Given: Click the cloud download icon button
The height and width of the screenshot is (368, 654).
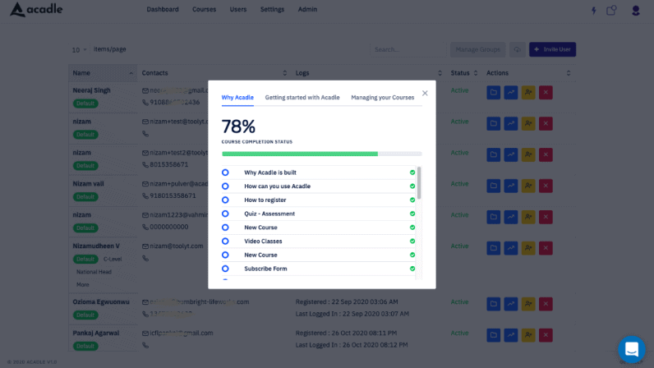Looking at the screenshot, I should (x=517, y=49).
